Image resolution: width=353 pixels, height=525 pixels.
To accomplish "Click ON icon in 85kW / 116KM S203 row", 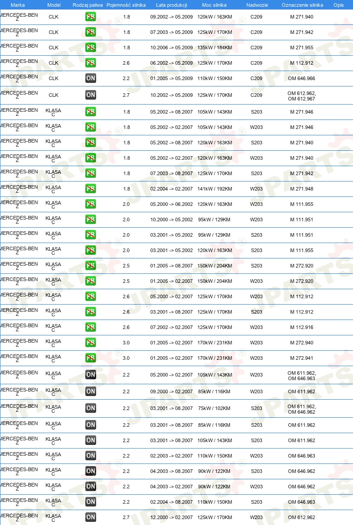I will pos(90,425).
